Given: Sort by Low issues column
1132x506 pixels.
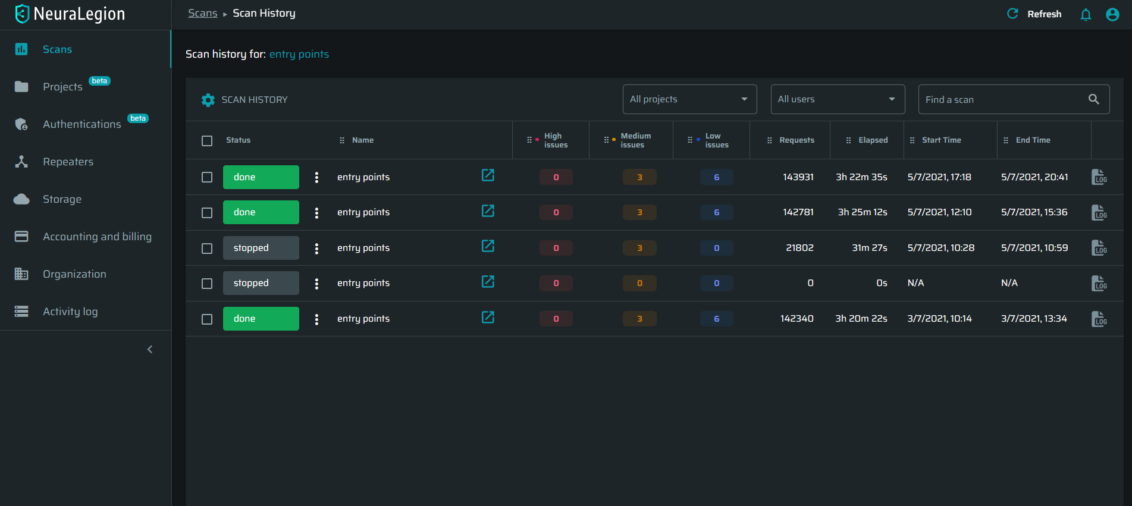Looking at the screenshot, I should coord(717,140).
